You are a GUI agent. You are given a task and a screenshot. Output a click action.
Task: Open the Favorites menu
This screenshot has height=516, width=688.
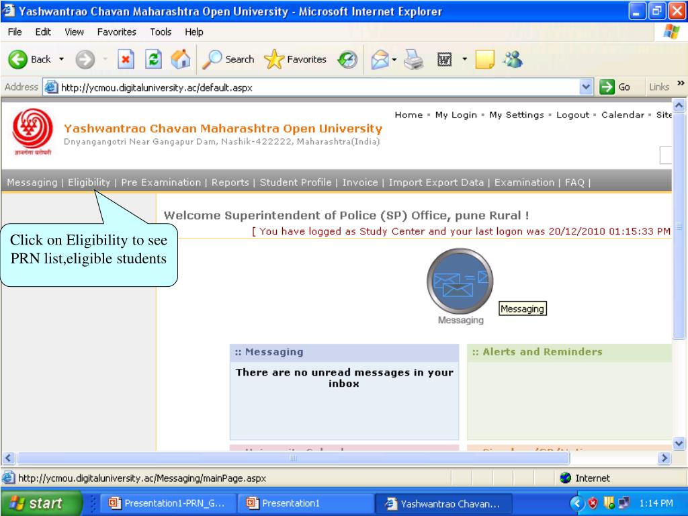117,32
